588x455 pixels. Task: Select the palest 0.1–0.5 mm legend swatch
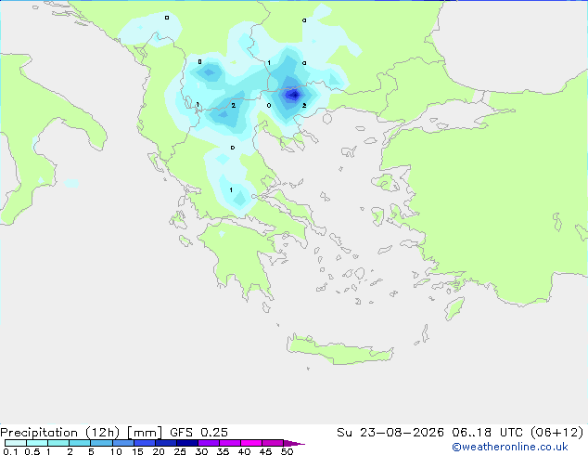[16, 443]
